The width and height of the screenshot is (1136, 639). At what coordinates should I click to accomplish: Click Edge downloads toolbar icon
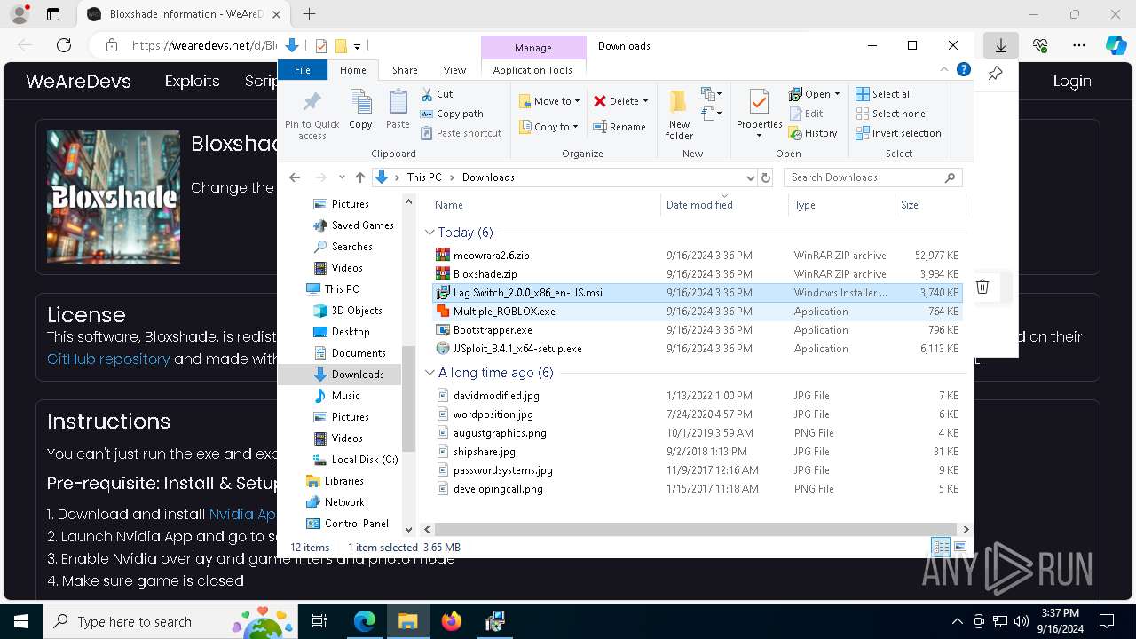pyautogui.click(x=1000, y=45)
